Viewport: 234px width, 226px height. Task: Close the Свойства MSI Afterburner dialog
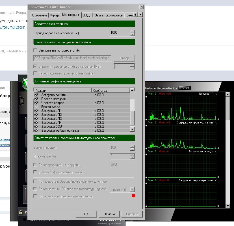pyautogui.click(x=142, y=7)
